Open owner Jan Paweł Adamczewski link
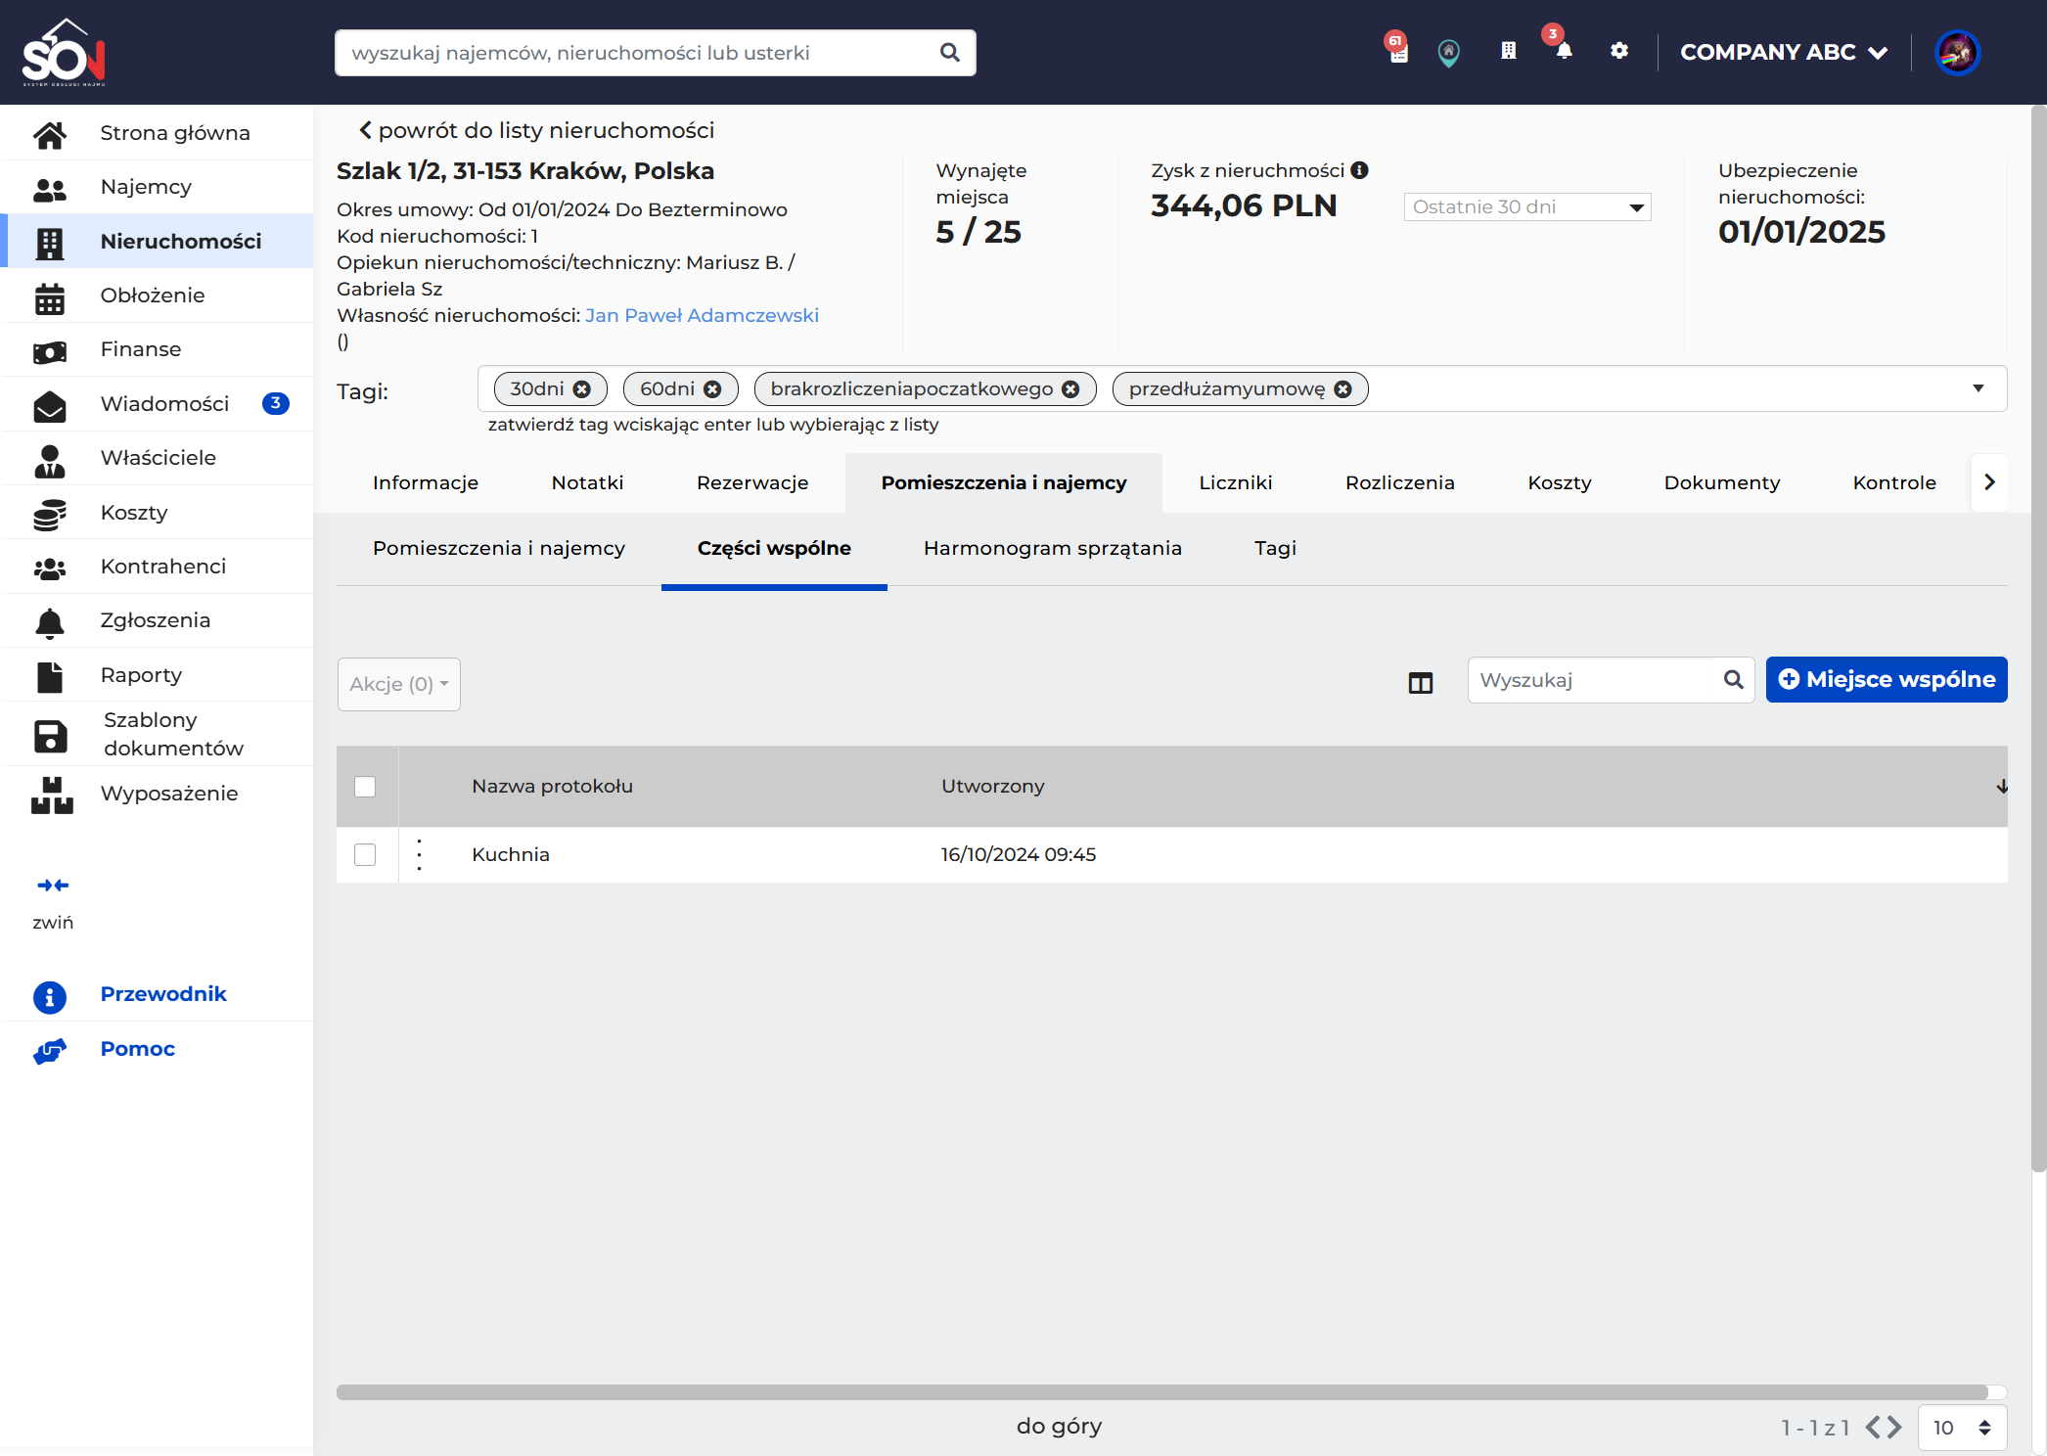Screen dimensions: 2047x1456 click(702, 315)
